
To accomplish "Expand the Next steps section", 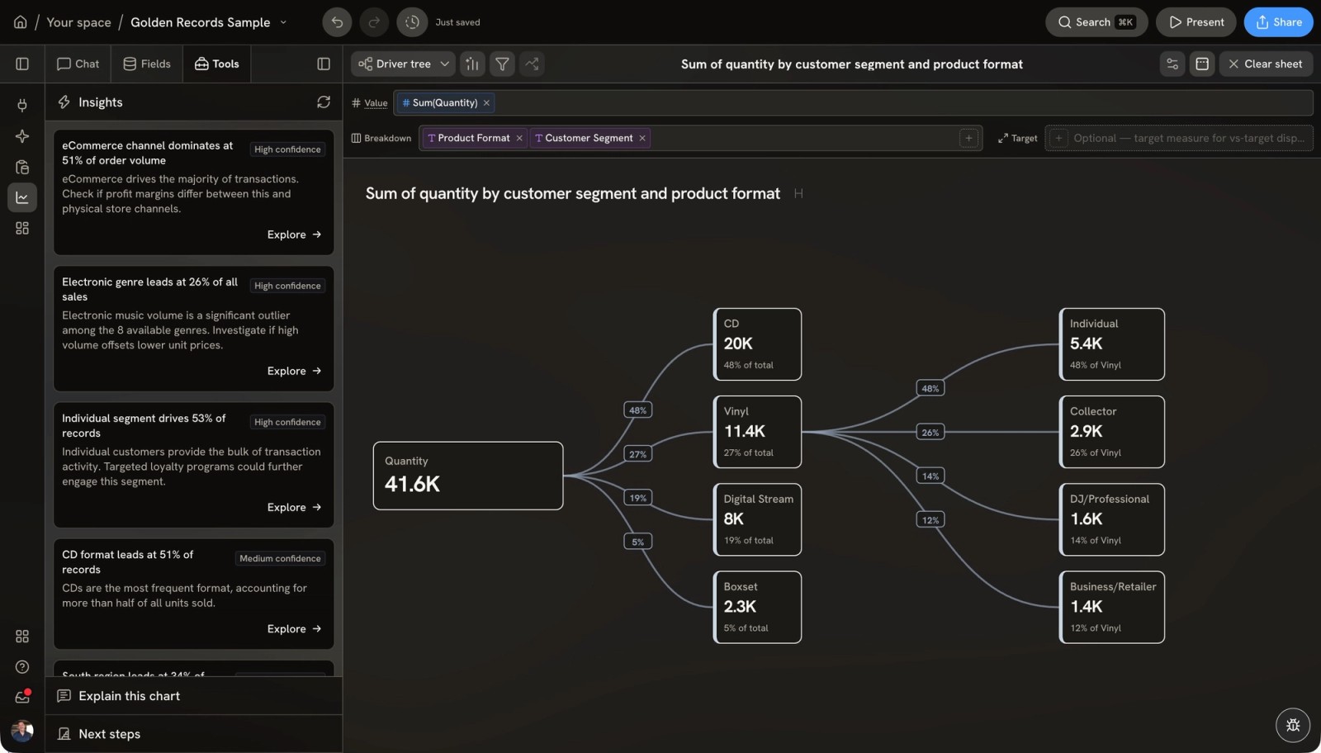I will click(194, 734).
